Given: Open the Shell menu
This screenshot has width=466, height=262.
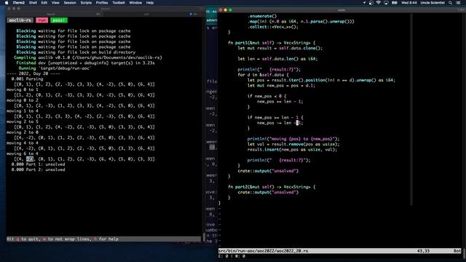Looking at the screenshot, I should click(x=33, y=3).
